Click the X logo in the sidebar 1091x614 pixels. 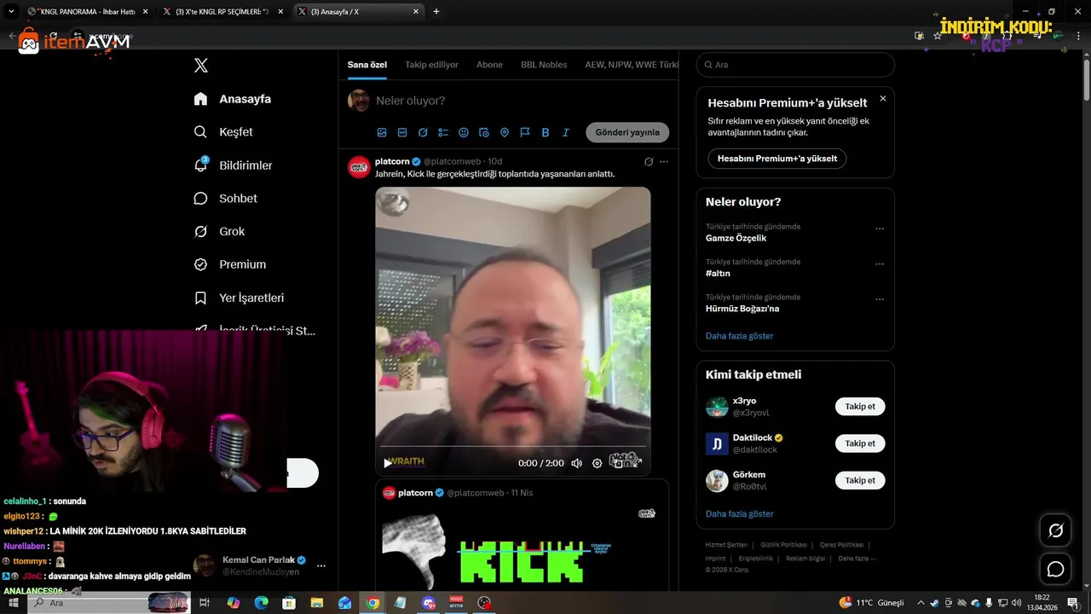(x=201, y=66)
